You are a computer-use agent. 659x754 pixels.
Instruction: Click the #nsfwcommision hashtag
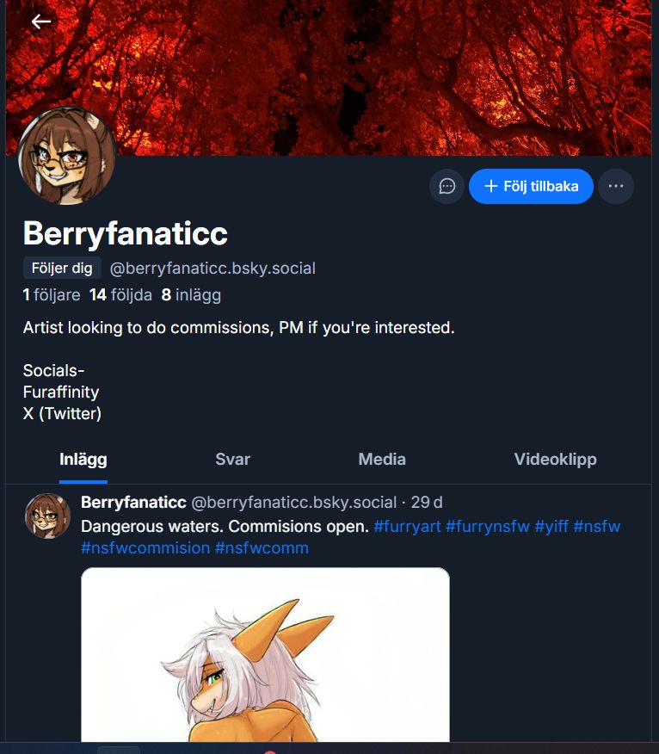145,548
